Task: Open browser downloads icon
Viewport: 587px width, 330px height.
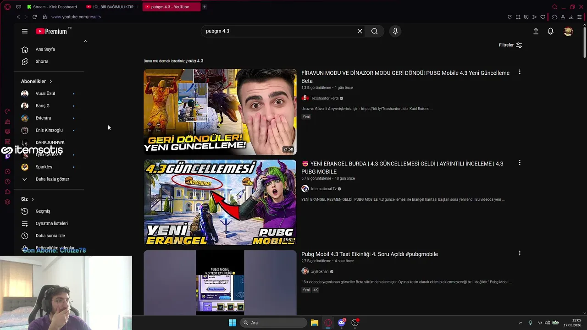Action: click(571, 17)
